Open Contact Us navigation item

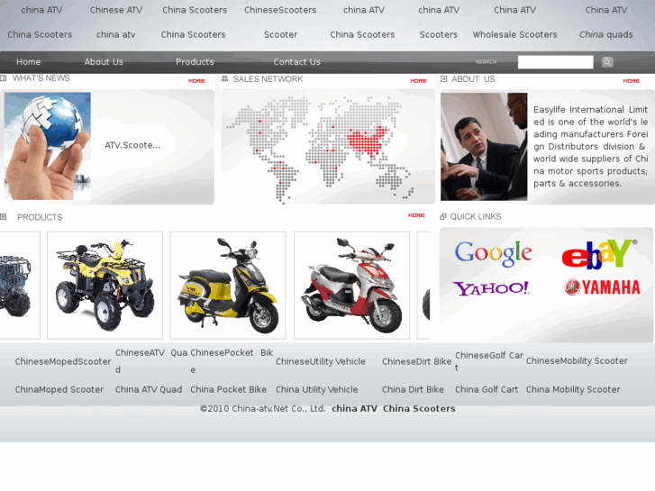click(296, 62)
